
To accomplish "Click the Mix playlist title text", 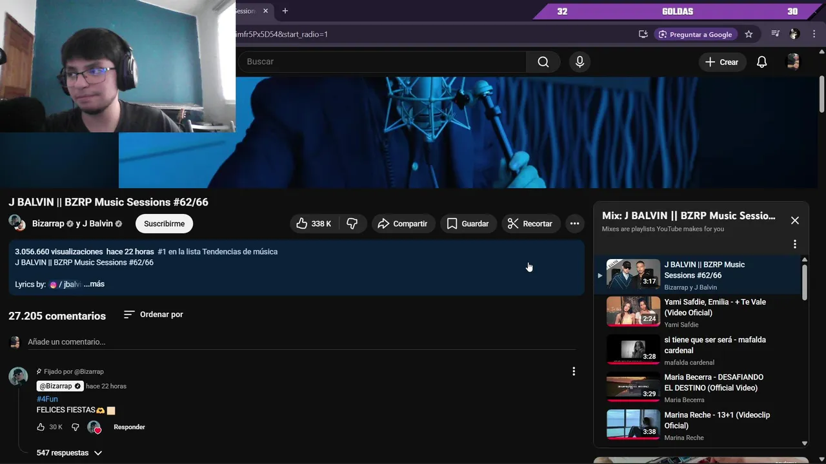I will (x=689, y=216).
